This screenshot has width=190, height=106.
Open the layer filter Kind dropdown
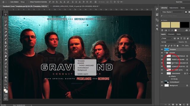167,39
